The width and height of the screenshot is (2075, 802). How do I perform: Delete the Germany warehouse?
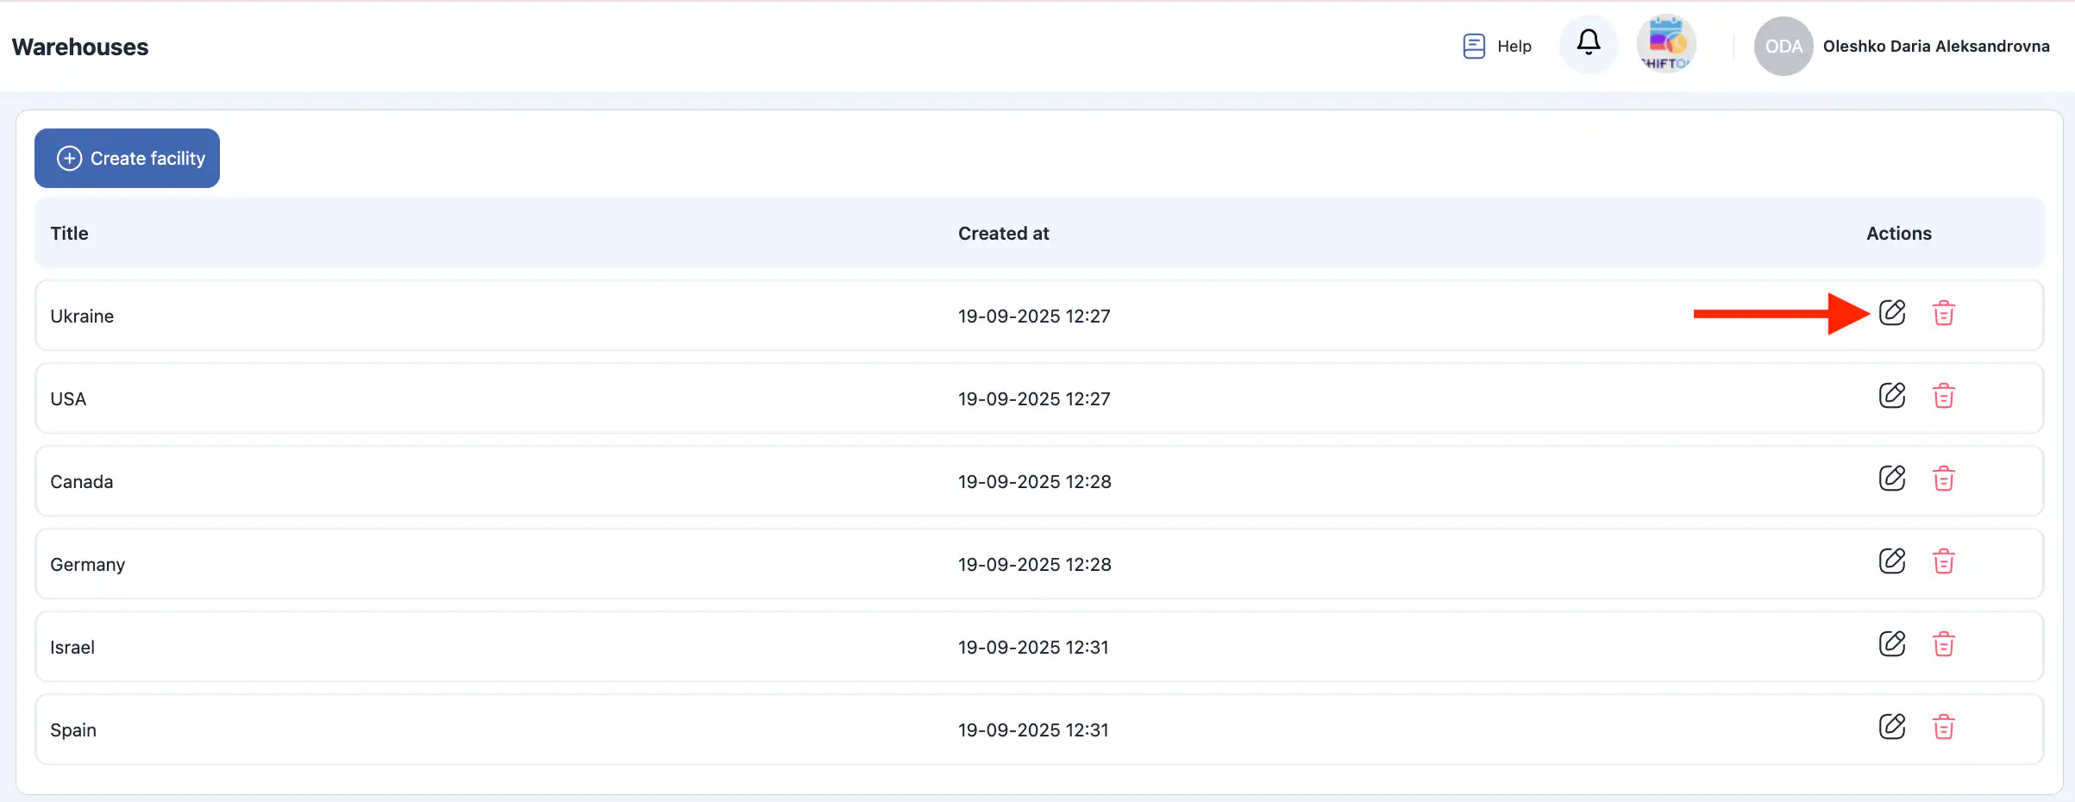[x=1943, y=561]
